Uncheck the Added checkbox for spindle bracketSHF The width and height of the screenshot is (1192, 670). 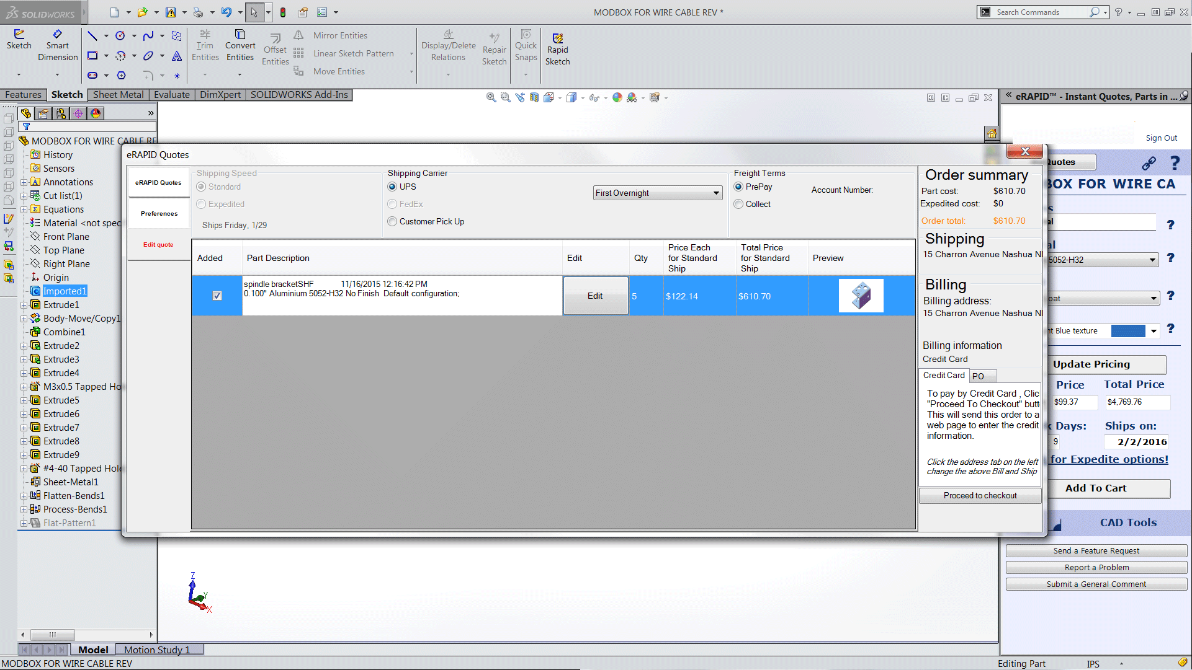pos(217,296)
